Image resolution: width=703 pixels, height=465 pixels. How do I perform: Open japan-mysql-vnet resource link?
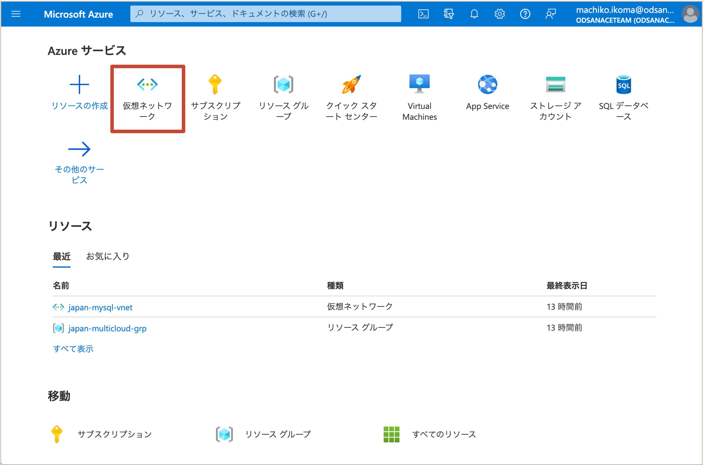coord(100,307)
